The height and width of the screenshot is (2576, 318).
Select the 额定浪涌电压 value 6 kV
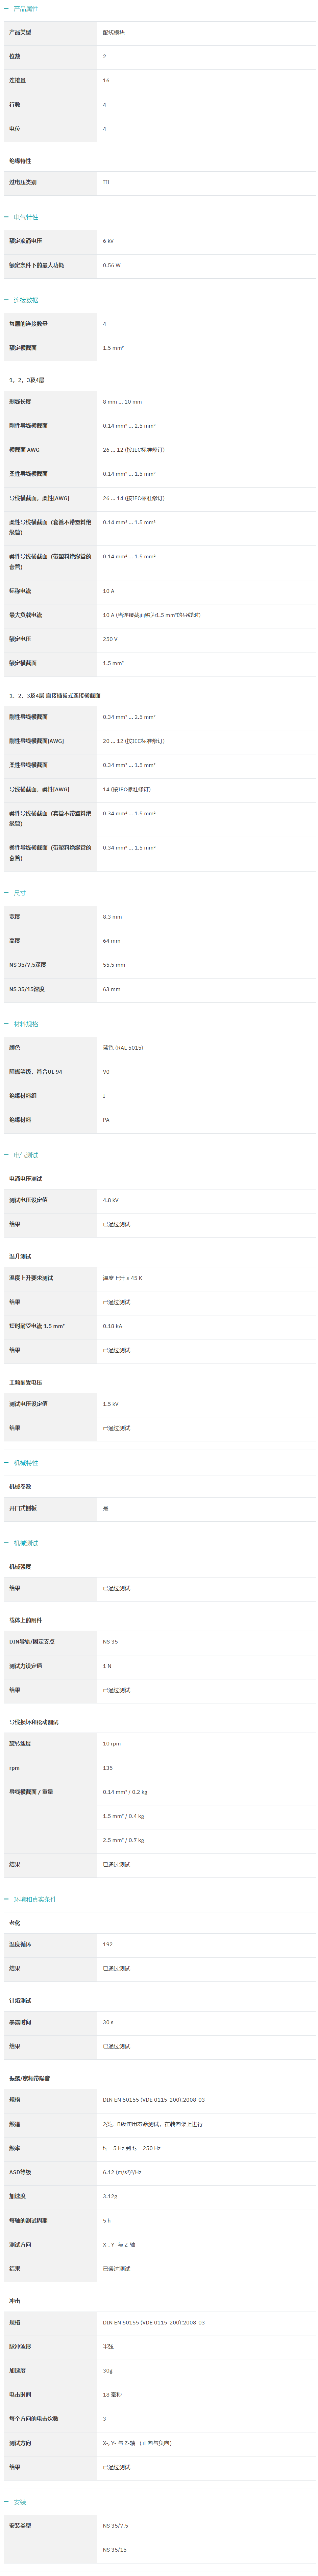tap(108, 241)
